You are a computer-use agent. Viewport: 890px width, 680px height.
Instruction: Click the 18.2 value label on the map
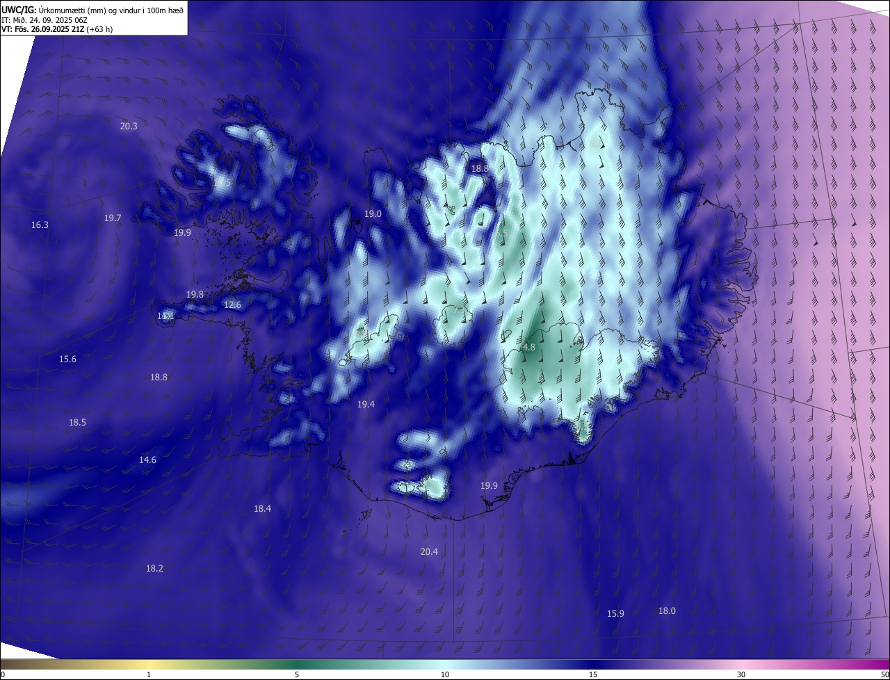click(x=154, y=569)
